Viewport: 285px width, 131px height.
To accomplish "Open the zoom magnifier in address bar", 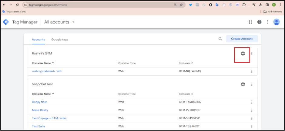I will click(x=175, y=5).
